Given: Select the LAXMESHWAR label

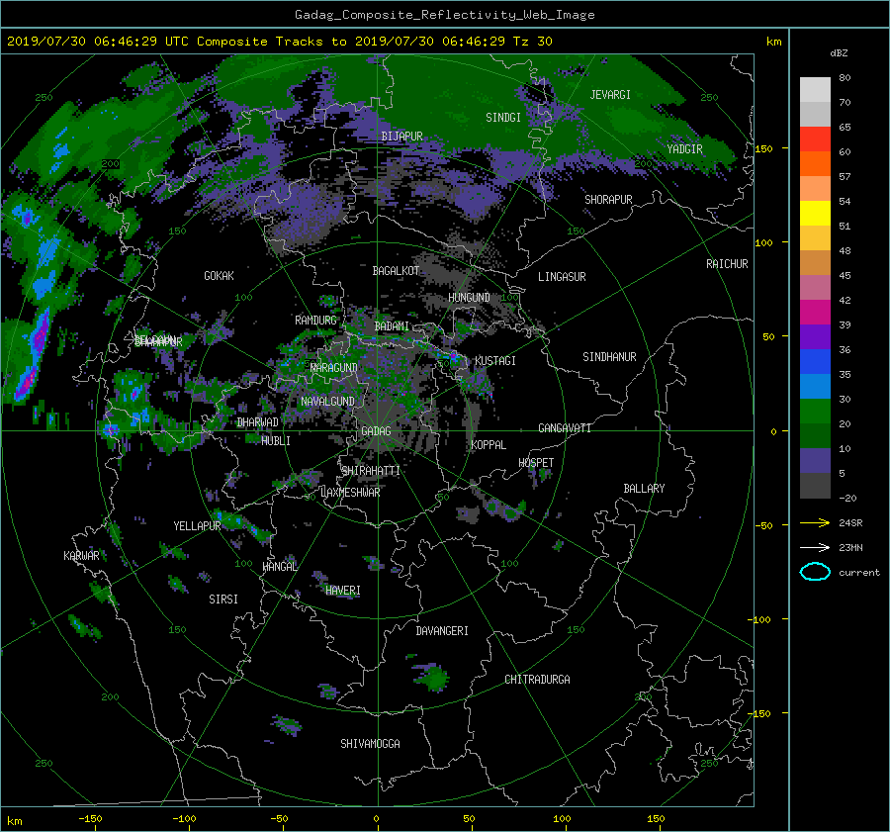Looking at the screenshot, I should 350,493.
